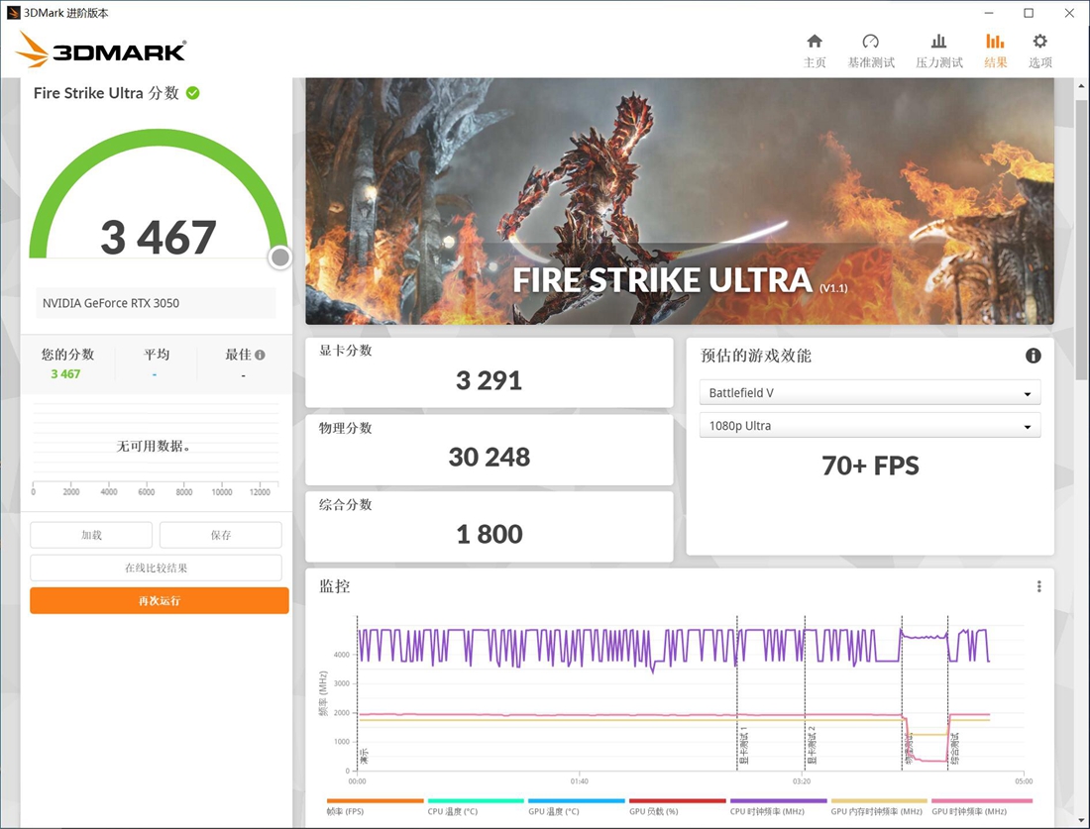Click the info icon near 预估的游戏效能
Viewport: 1090px width, 829px height.
click(x=1034, y=356)
